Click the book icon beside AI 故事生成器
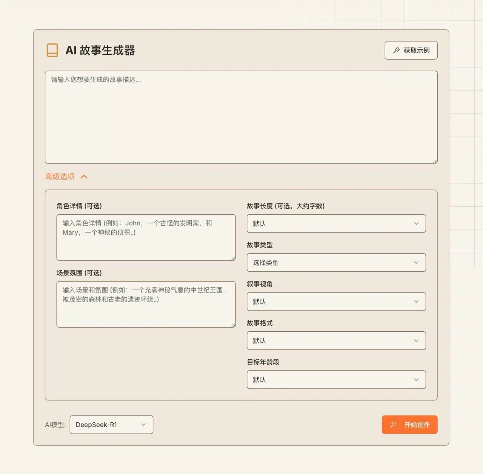Image resolution: width=483 pixels, height=474 pixels. click(52, 50)
